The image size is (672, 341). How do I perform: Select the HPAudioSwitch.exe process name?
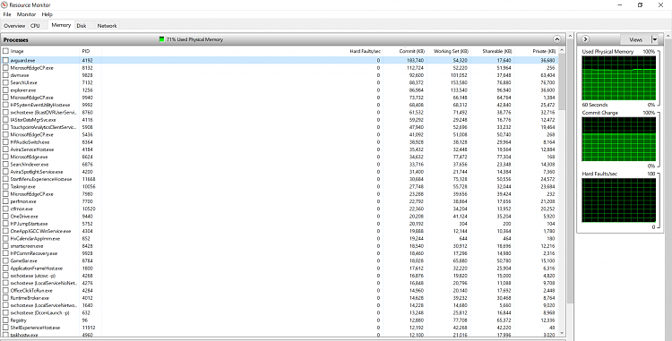[x=30, y=142]
